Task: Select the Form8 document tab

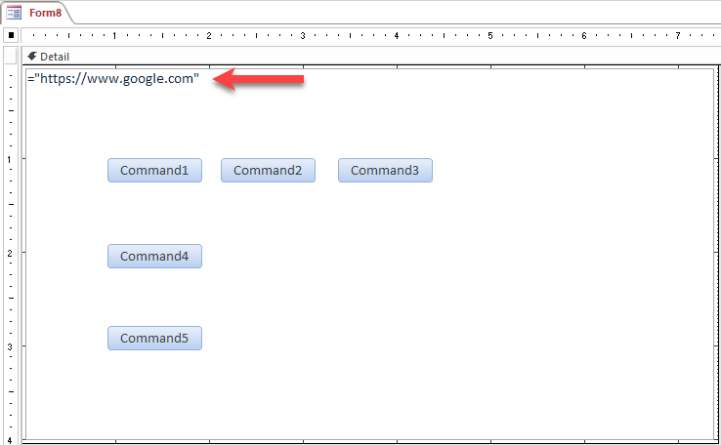Action: 38,13
